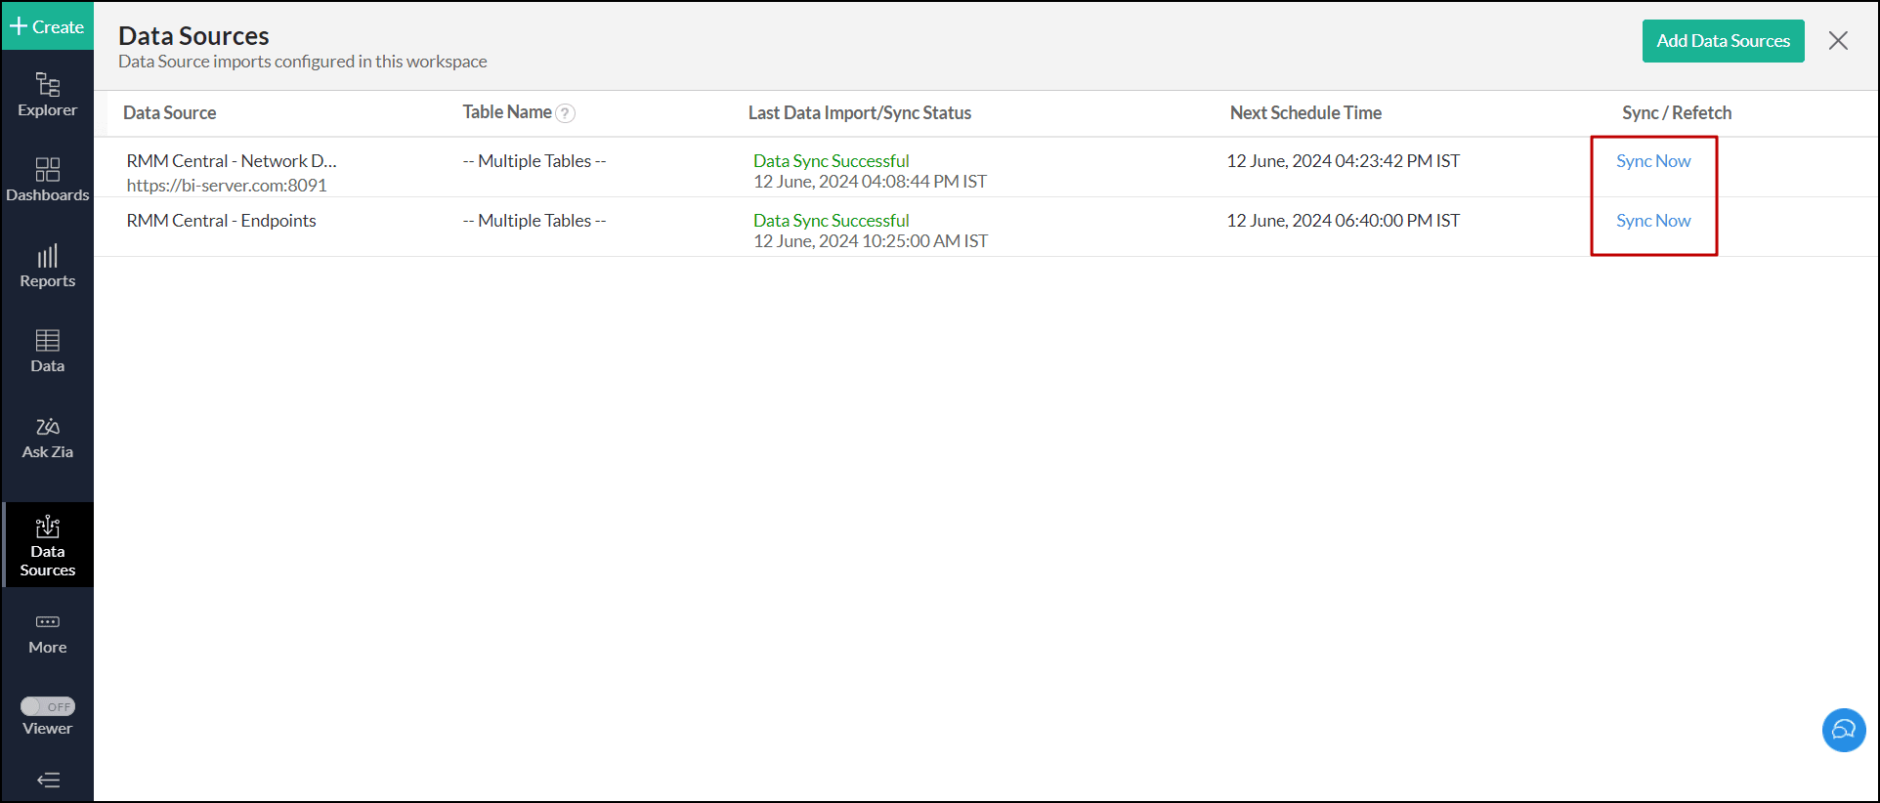Click Multiple Tables cell for RMM Central - Network D...

(534, 161)
